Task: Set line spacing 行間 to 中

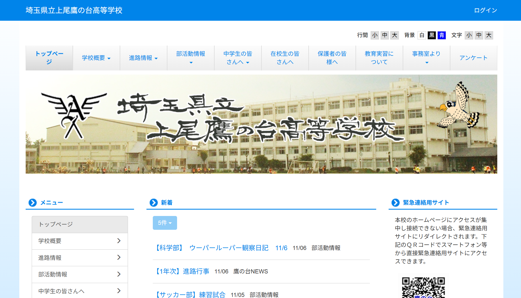Action: 385,35
